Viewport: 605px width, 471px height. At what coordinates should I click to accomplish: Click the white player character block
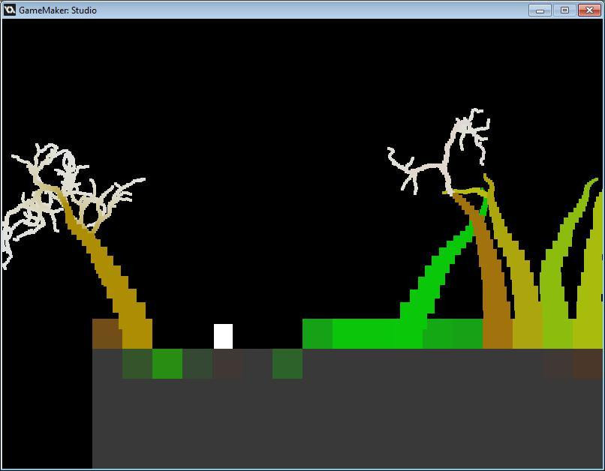(223, 334)
